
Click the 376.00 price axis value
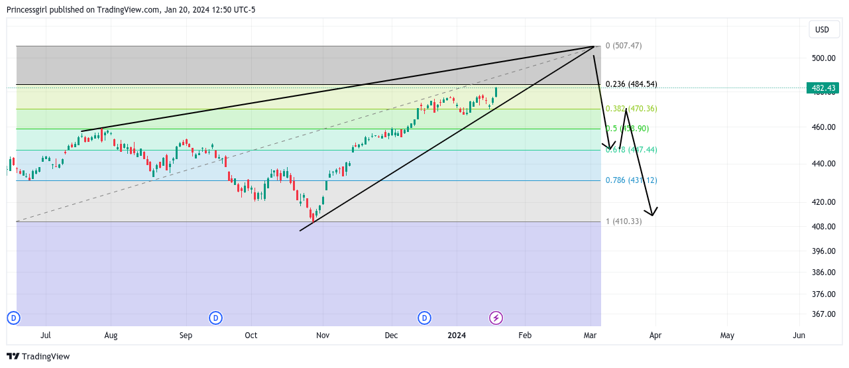point(822,294)
